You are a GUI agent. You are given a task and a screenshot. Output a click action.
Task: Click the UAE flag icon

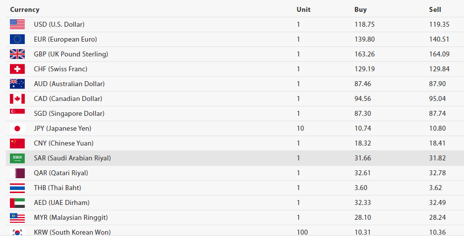17,202
